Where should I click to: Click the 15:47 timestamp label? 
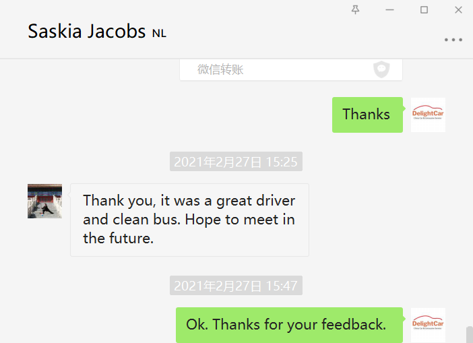[x=236, y=285]
